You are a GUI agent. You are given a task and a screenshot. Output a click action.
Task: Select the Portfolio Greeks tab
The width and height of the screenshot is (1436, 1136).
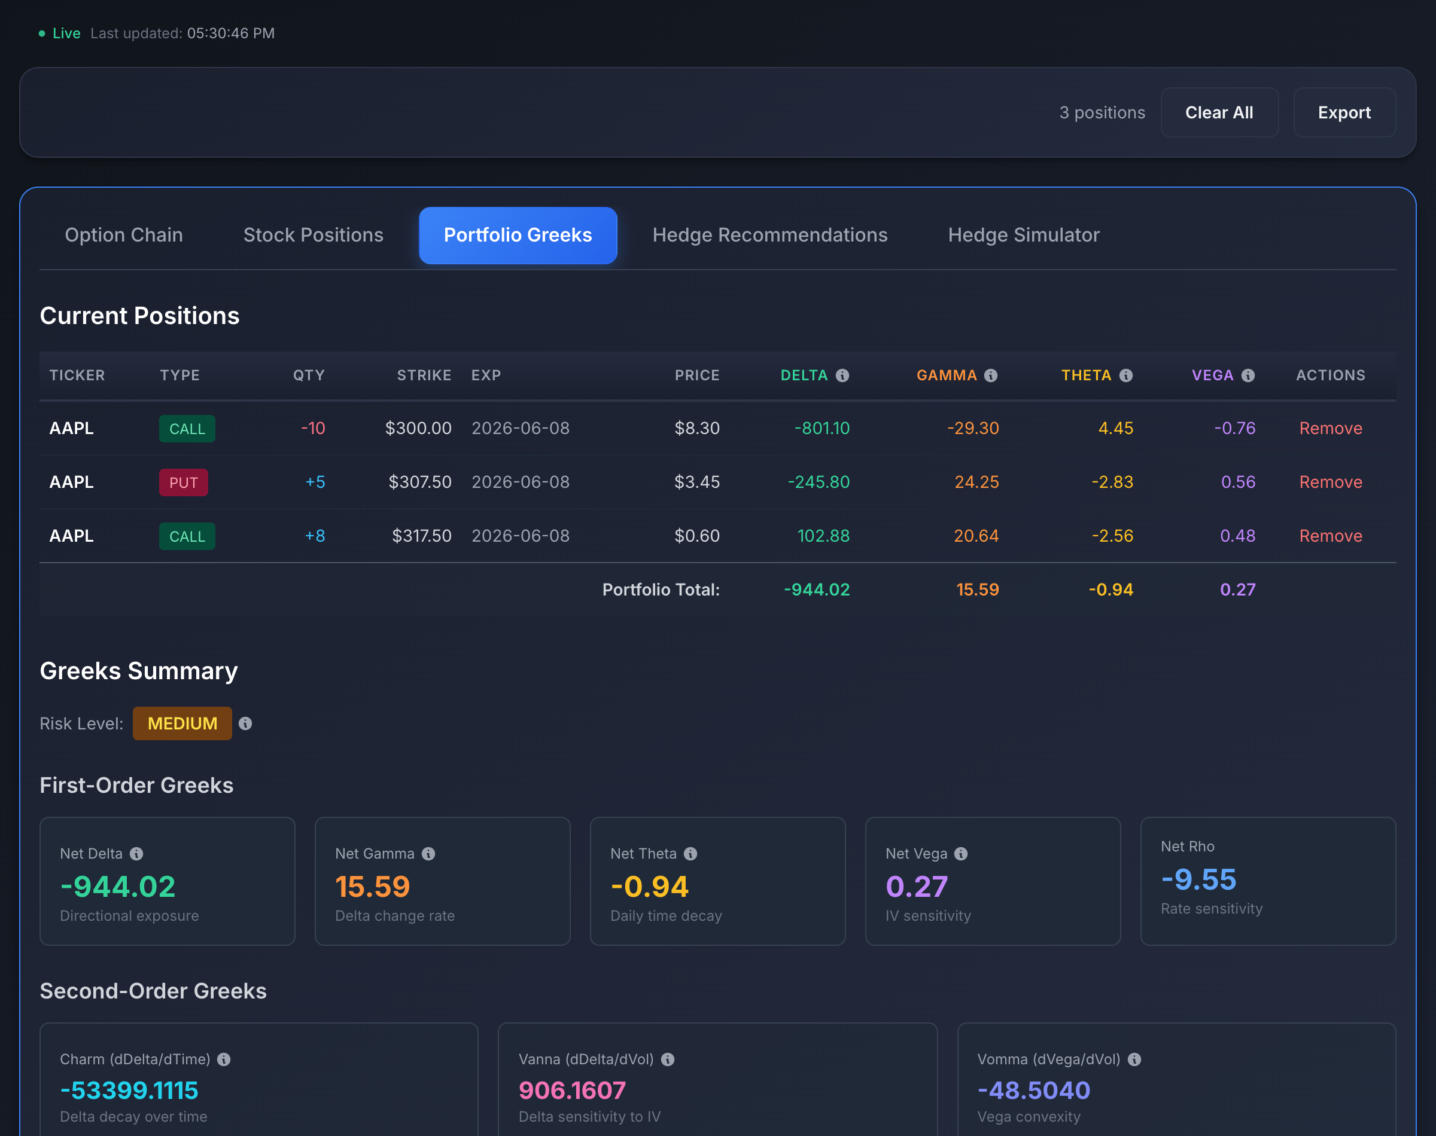(518, 235)
